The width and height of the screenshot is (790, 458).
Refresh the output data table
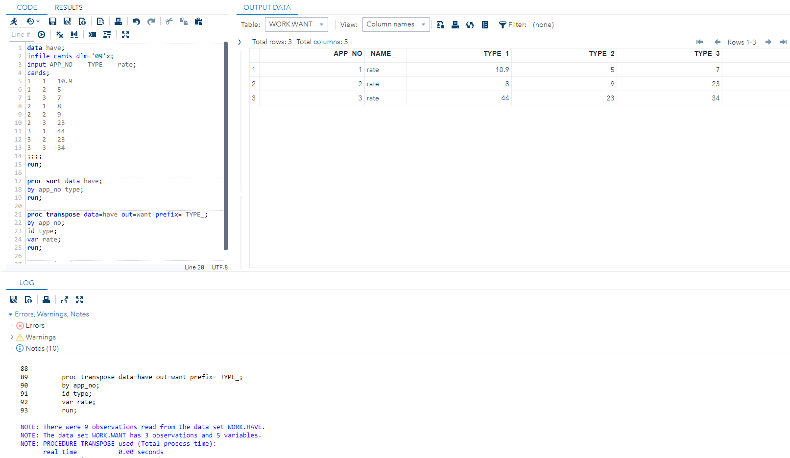(470, 25)
